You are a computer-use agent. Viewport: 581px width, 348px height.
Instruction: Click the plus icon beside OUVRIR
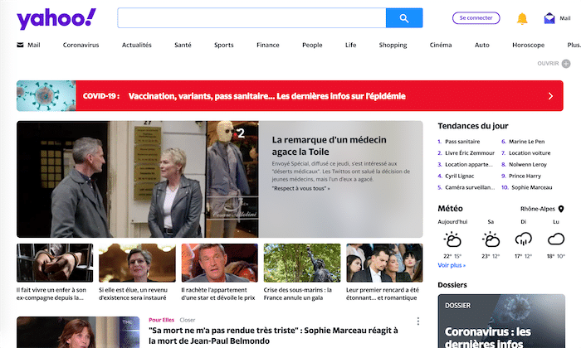[x=566, y=63]
